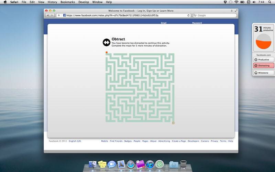Click the Terms footer link
275x172 pixels.
(223, 141)
